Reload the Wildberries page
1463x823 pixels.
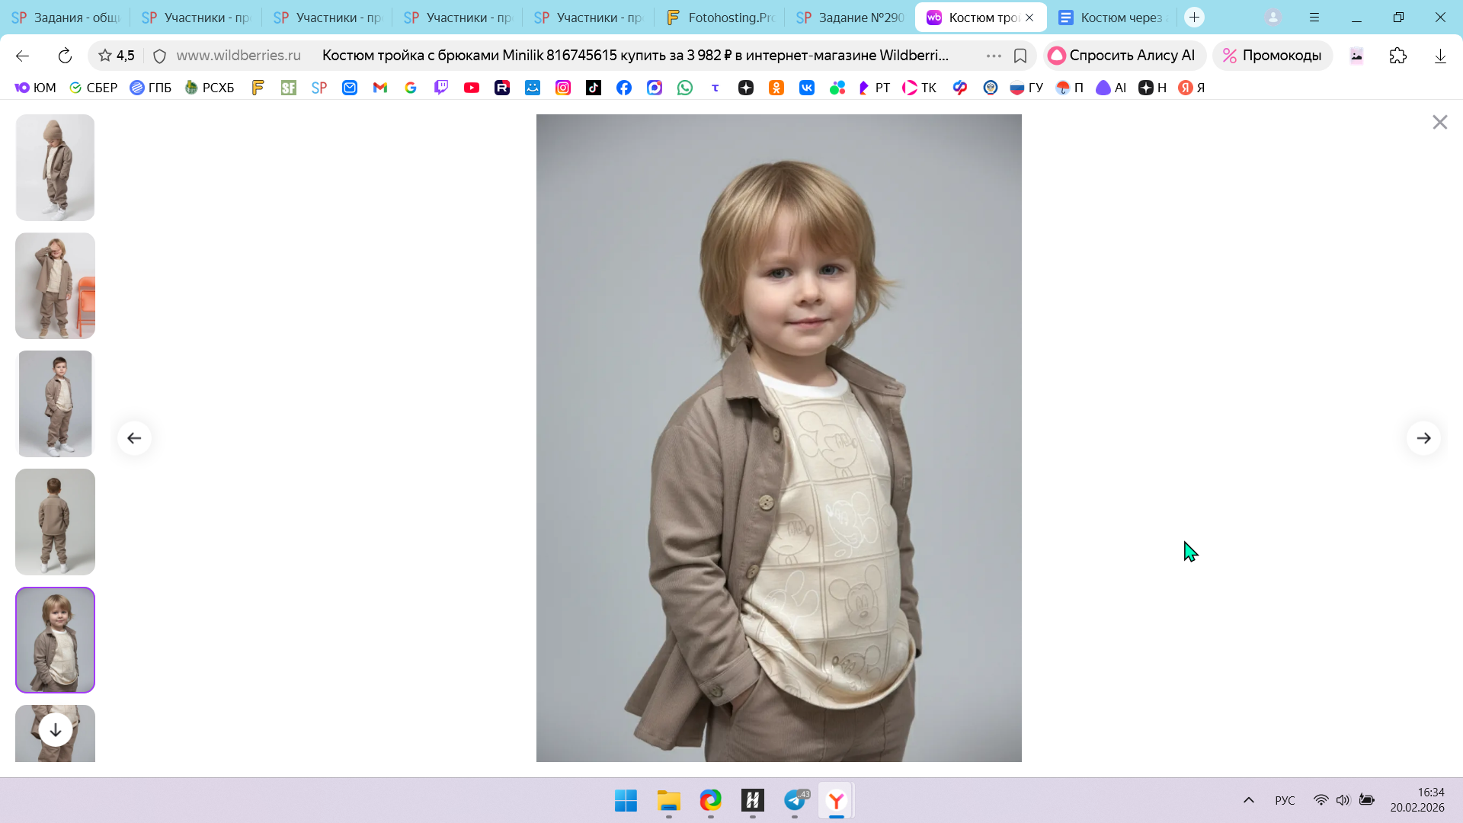click(x=65, y=56)
